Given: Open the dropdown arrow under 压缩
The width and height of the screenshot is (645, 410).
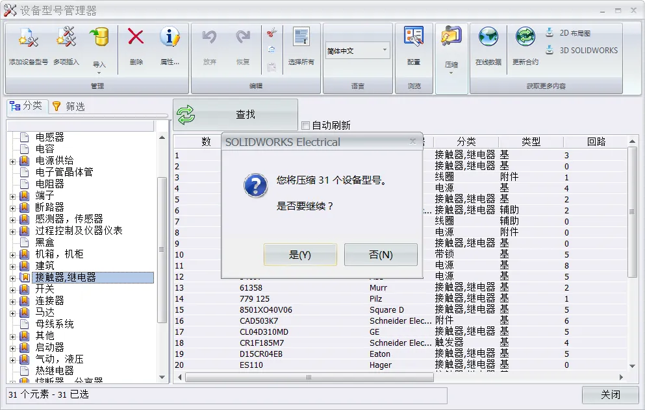Looking at the screenshot, I should click(451, 73).
